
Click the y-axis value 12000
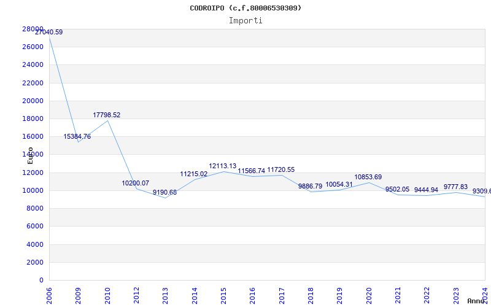point(33,173)
